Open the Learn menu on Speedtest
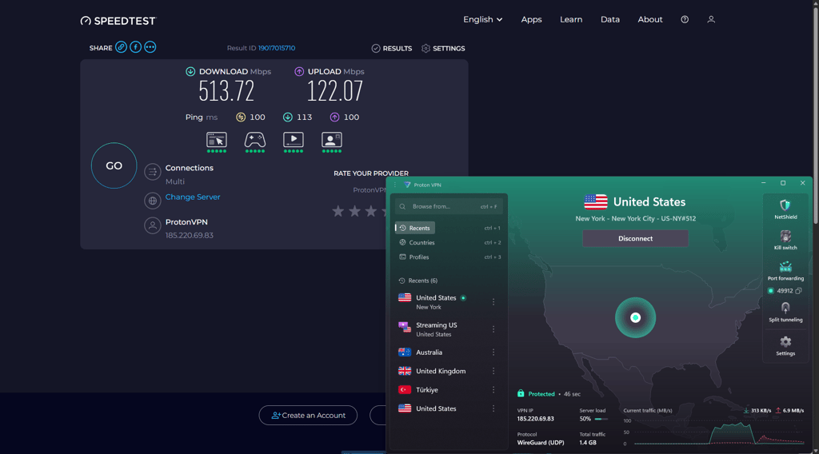The width and height of the screenshot is (819, 454). (x=571, y=19)
